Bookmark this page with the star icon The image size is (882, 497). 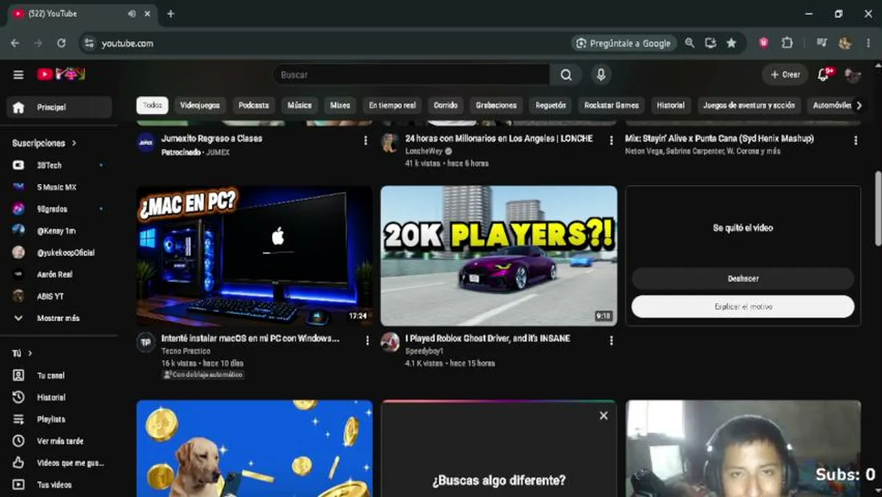(731, 43)
